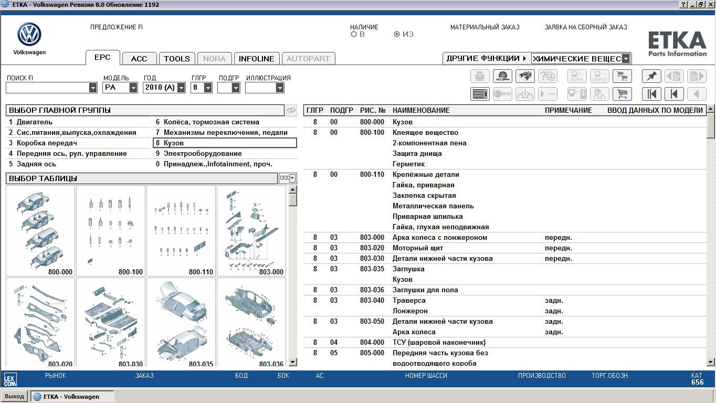Click the Выход button in taskbar
Screen dimensions: 716x403
tap(14, 396)
